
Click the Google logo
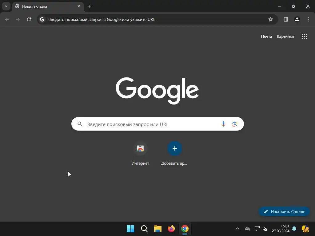157,91
